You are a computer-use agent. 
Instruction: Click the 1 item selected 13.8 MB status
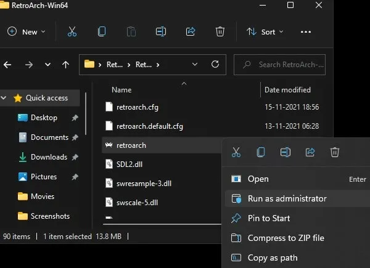[82, 237]
